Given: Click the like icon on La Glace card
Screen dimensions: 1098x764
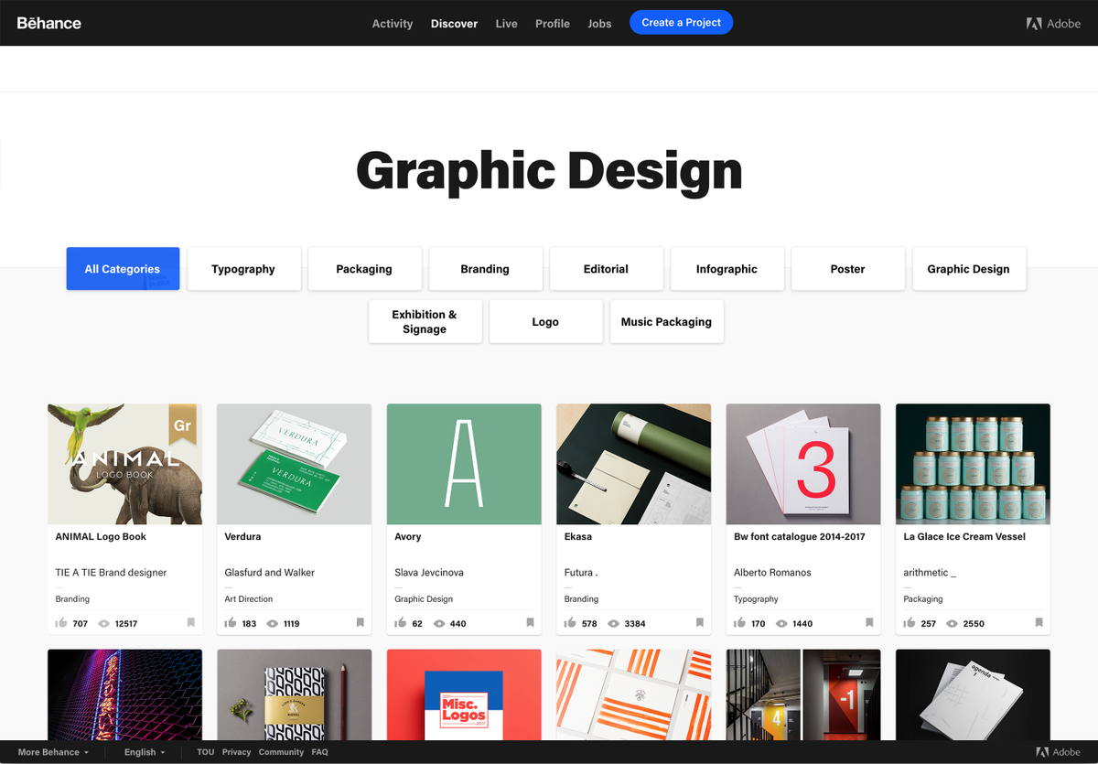Looking at the screenshot, I should coord(910,623).
